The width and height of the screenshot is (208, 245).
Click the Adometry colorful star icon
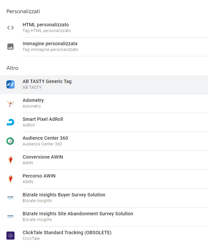click(x=10, y=103)
